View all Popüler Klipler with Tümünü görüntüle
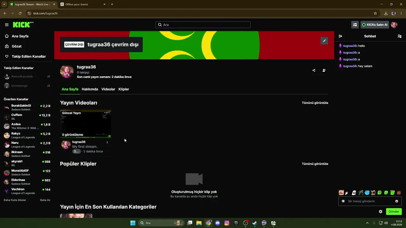Screen dimensions: 406x228 pyautogui.click(x=315, y=164)
